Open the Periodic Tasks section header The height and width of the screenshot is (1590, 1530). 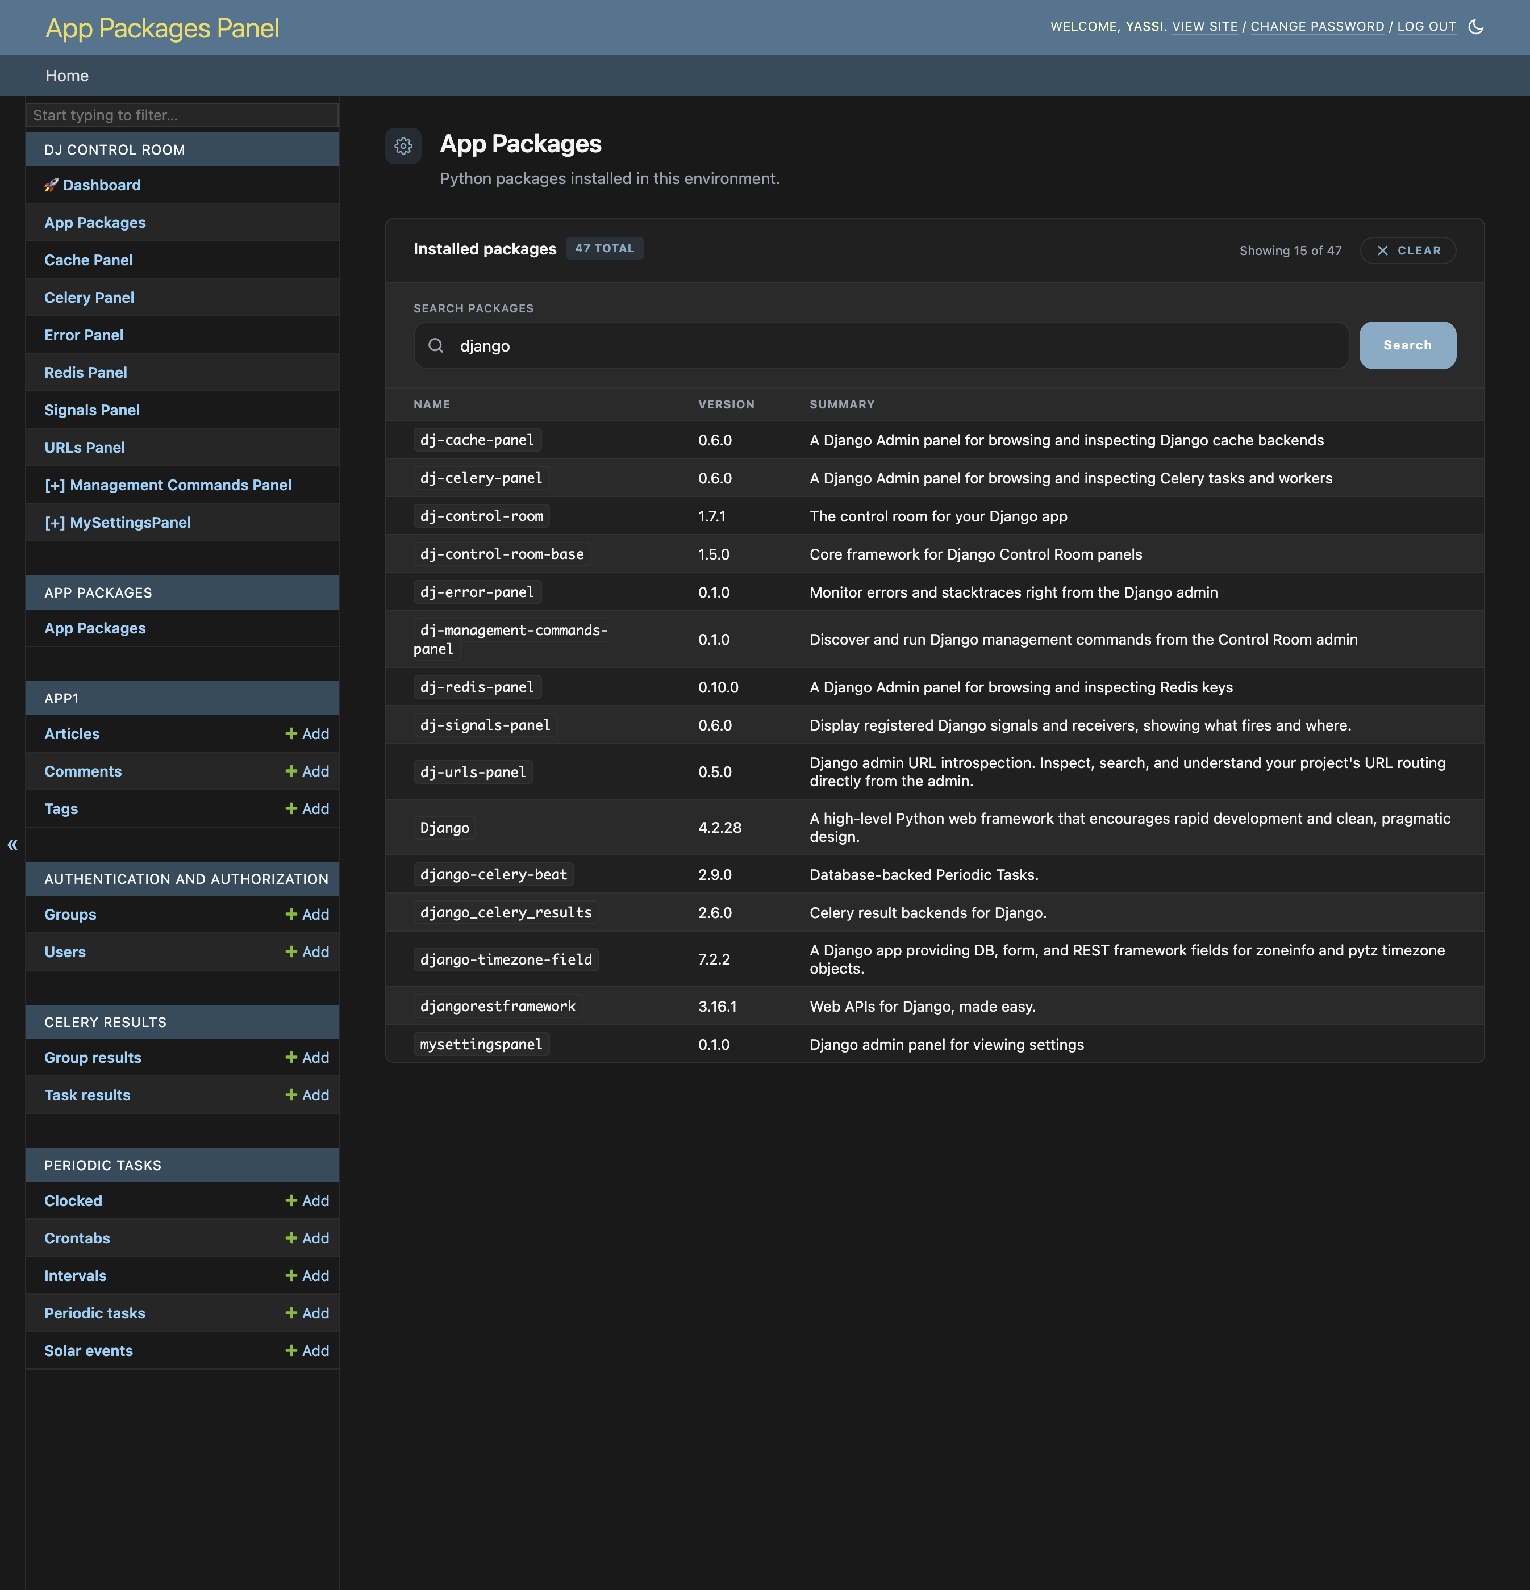tap(103, 1166)
